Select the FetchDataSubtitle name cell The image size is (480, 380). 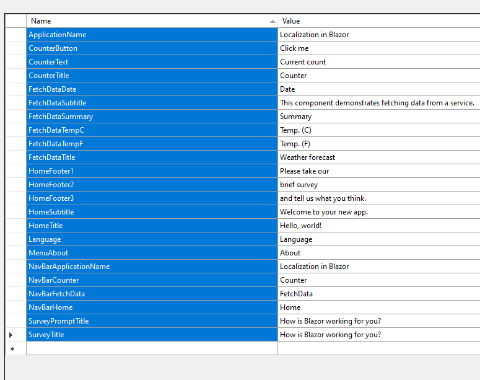[x=152, y=103]
